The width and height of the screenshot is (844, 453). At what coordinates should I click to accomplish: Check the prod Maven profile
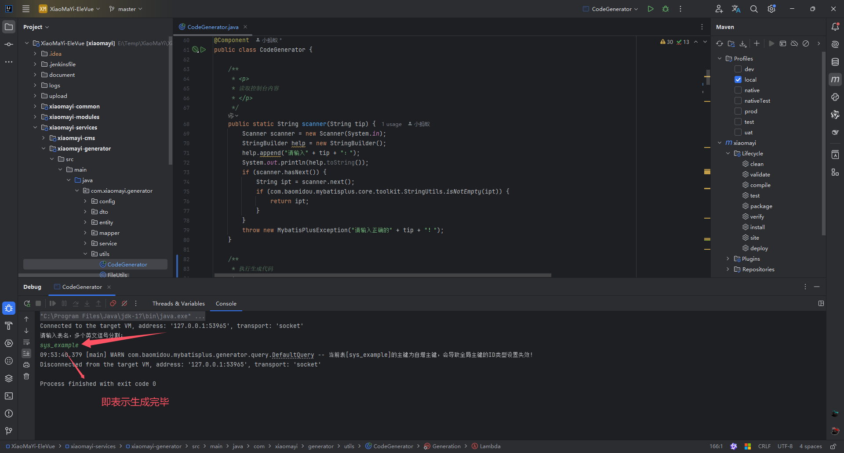(x=738, y=111)
